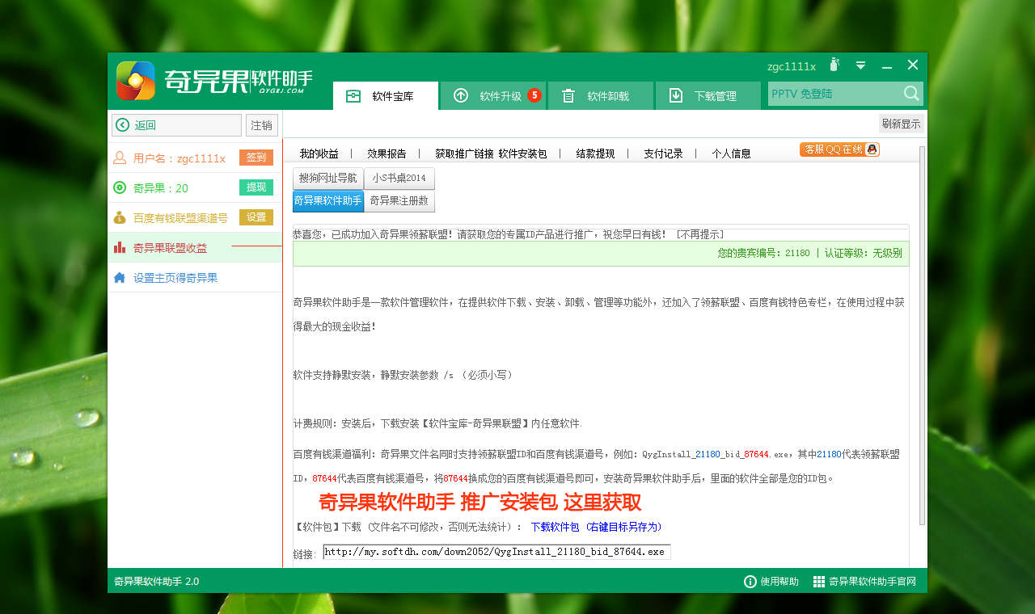Minimize the 奇异果软件助手 window

tap(887, 65)
